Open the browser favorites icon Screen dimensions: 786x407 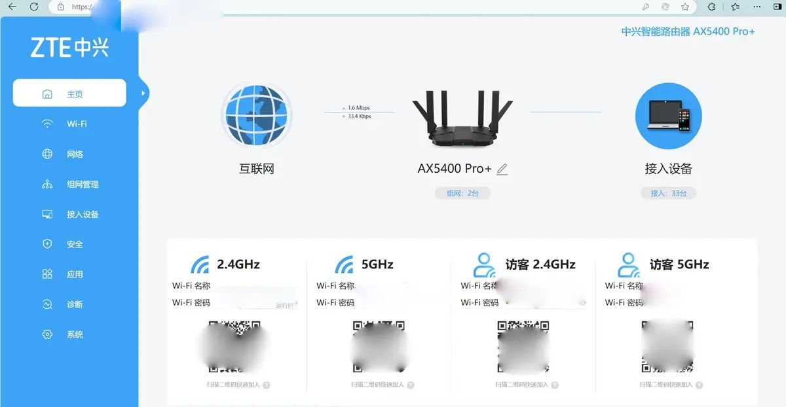[x=737, y=7]
